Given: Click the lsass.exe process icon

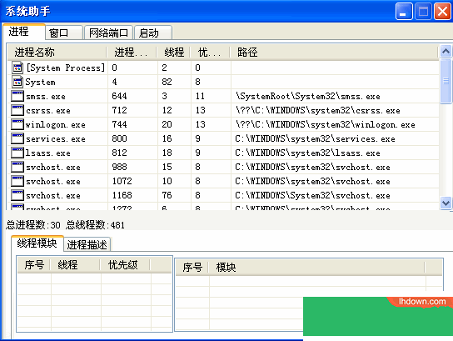Looking at the screenshot, I should point(17,153).
